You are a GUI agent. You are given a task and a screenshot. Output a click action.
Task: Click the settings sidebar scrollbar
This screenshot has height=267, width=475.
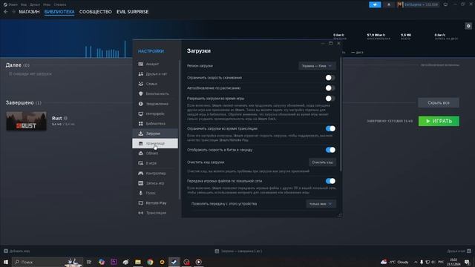click(x=180, y=130)
